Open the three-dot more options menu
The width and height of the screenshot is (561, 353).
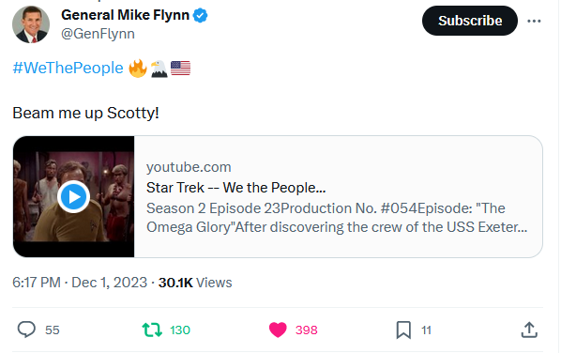click(534, 21)
